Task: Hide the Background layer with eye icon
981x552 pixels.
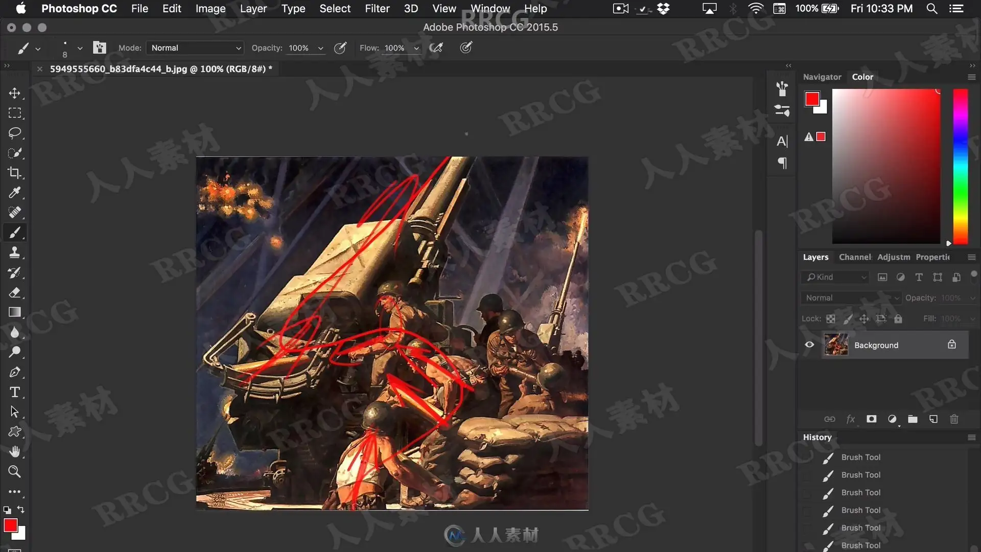Action: [x=809, y=345]
